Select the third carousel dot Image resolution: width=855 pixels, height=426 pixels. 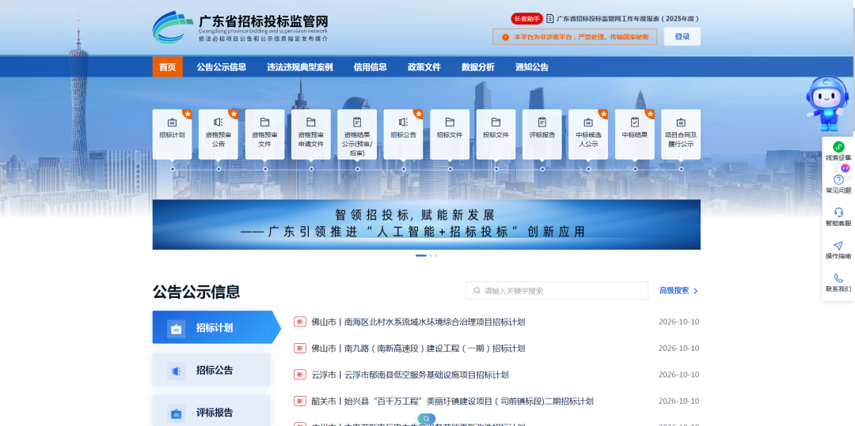tap(436, 255)
